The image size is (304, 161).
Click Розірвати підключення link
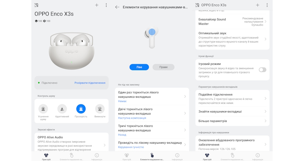pos(90,83)
